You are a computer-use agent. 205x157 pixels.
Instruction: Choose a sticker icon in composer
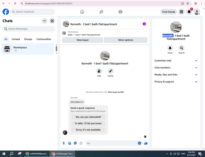pos(75,143)
